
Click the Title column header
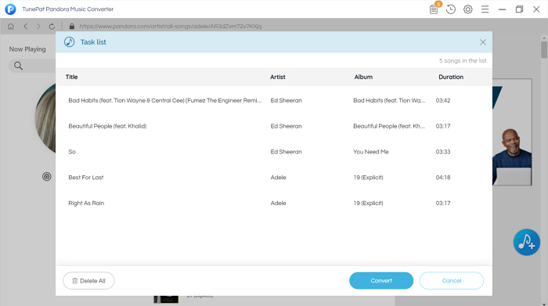tap(72, 77)
